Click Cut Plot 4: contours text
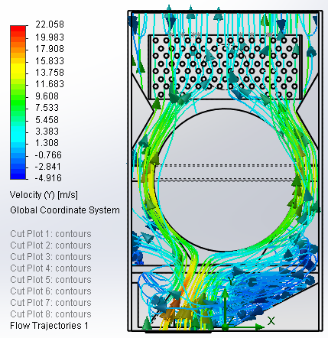The image size is (328, 338). (50, 268)
